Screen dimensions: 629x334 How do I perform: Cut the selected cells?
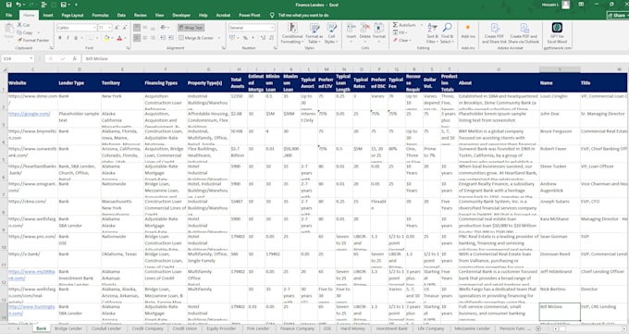click(x=23, y=25)
